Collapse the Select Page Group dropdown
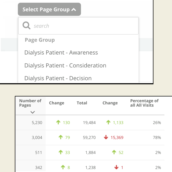The height and width of the screenshot is (172, 172). (50, 10)
